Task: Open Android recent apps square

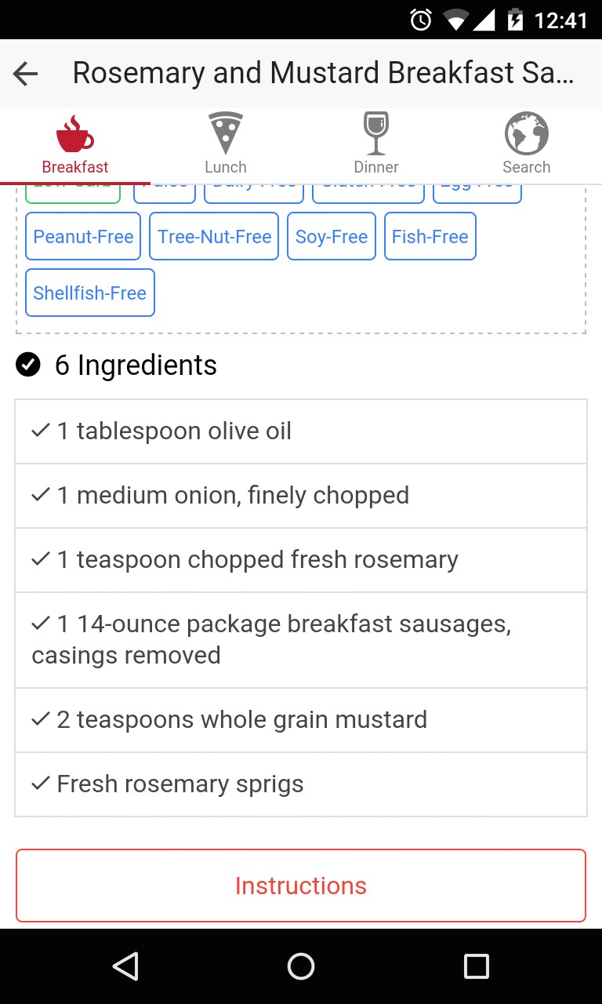Action: pyautogui.click(x=476, y=966)
